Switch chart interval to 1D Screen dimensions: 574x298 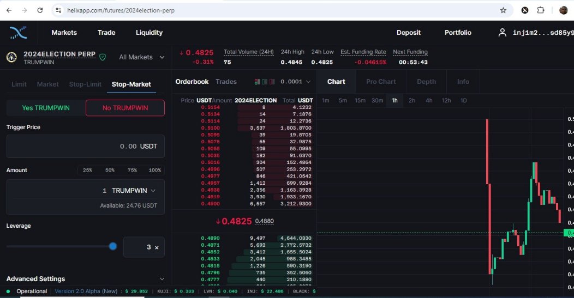[463, 100]
